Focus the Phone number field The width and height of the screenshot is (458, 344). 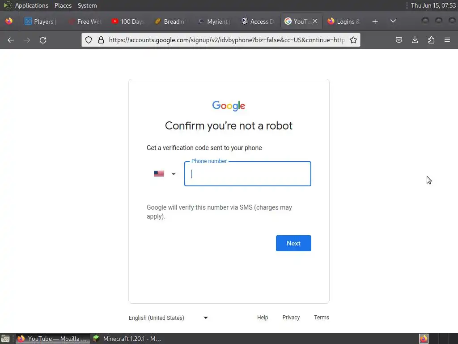pyautogui.click(x=248, y=174)
